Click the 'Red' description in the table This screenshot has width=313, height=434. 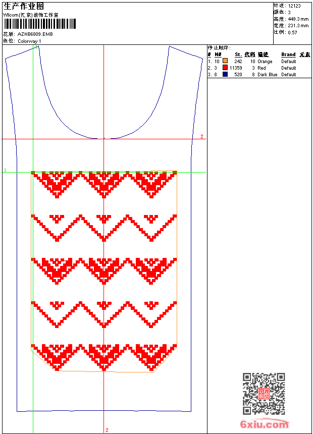(x=262, y=68)
